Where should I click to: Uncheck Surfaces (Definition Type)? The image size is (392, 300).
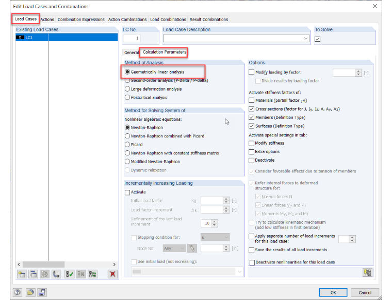click(x=252, y=126)
